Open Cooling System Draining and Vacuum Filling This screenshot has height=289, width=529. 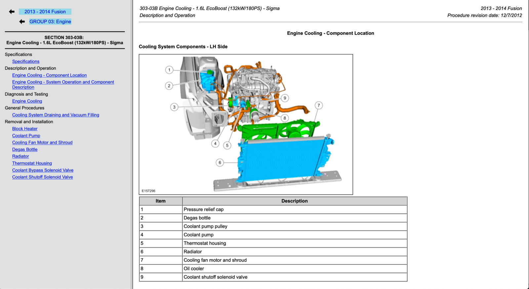pos(56,115)
